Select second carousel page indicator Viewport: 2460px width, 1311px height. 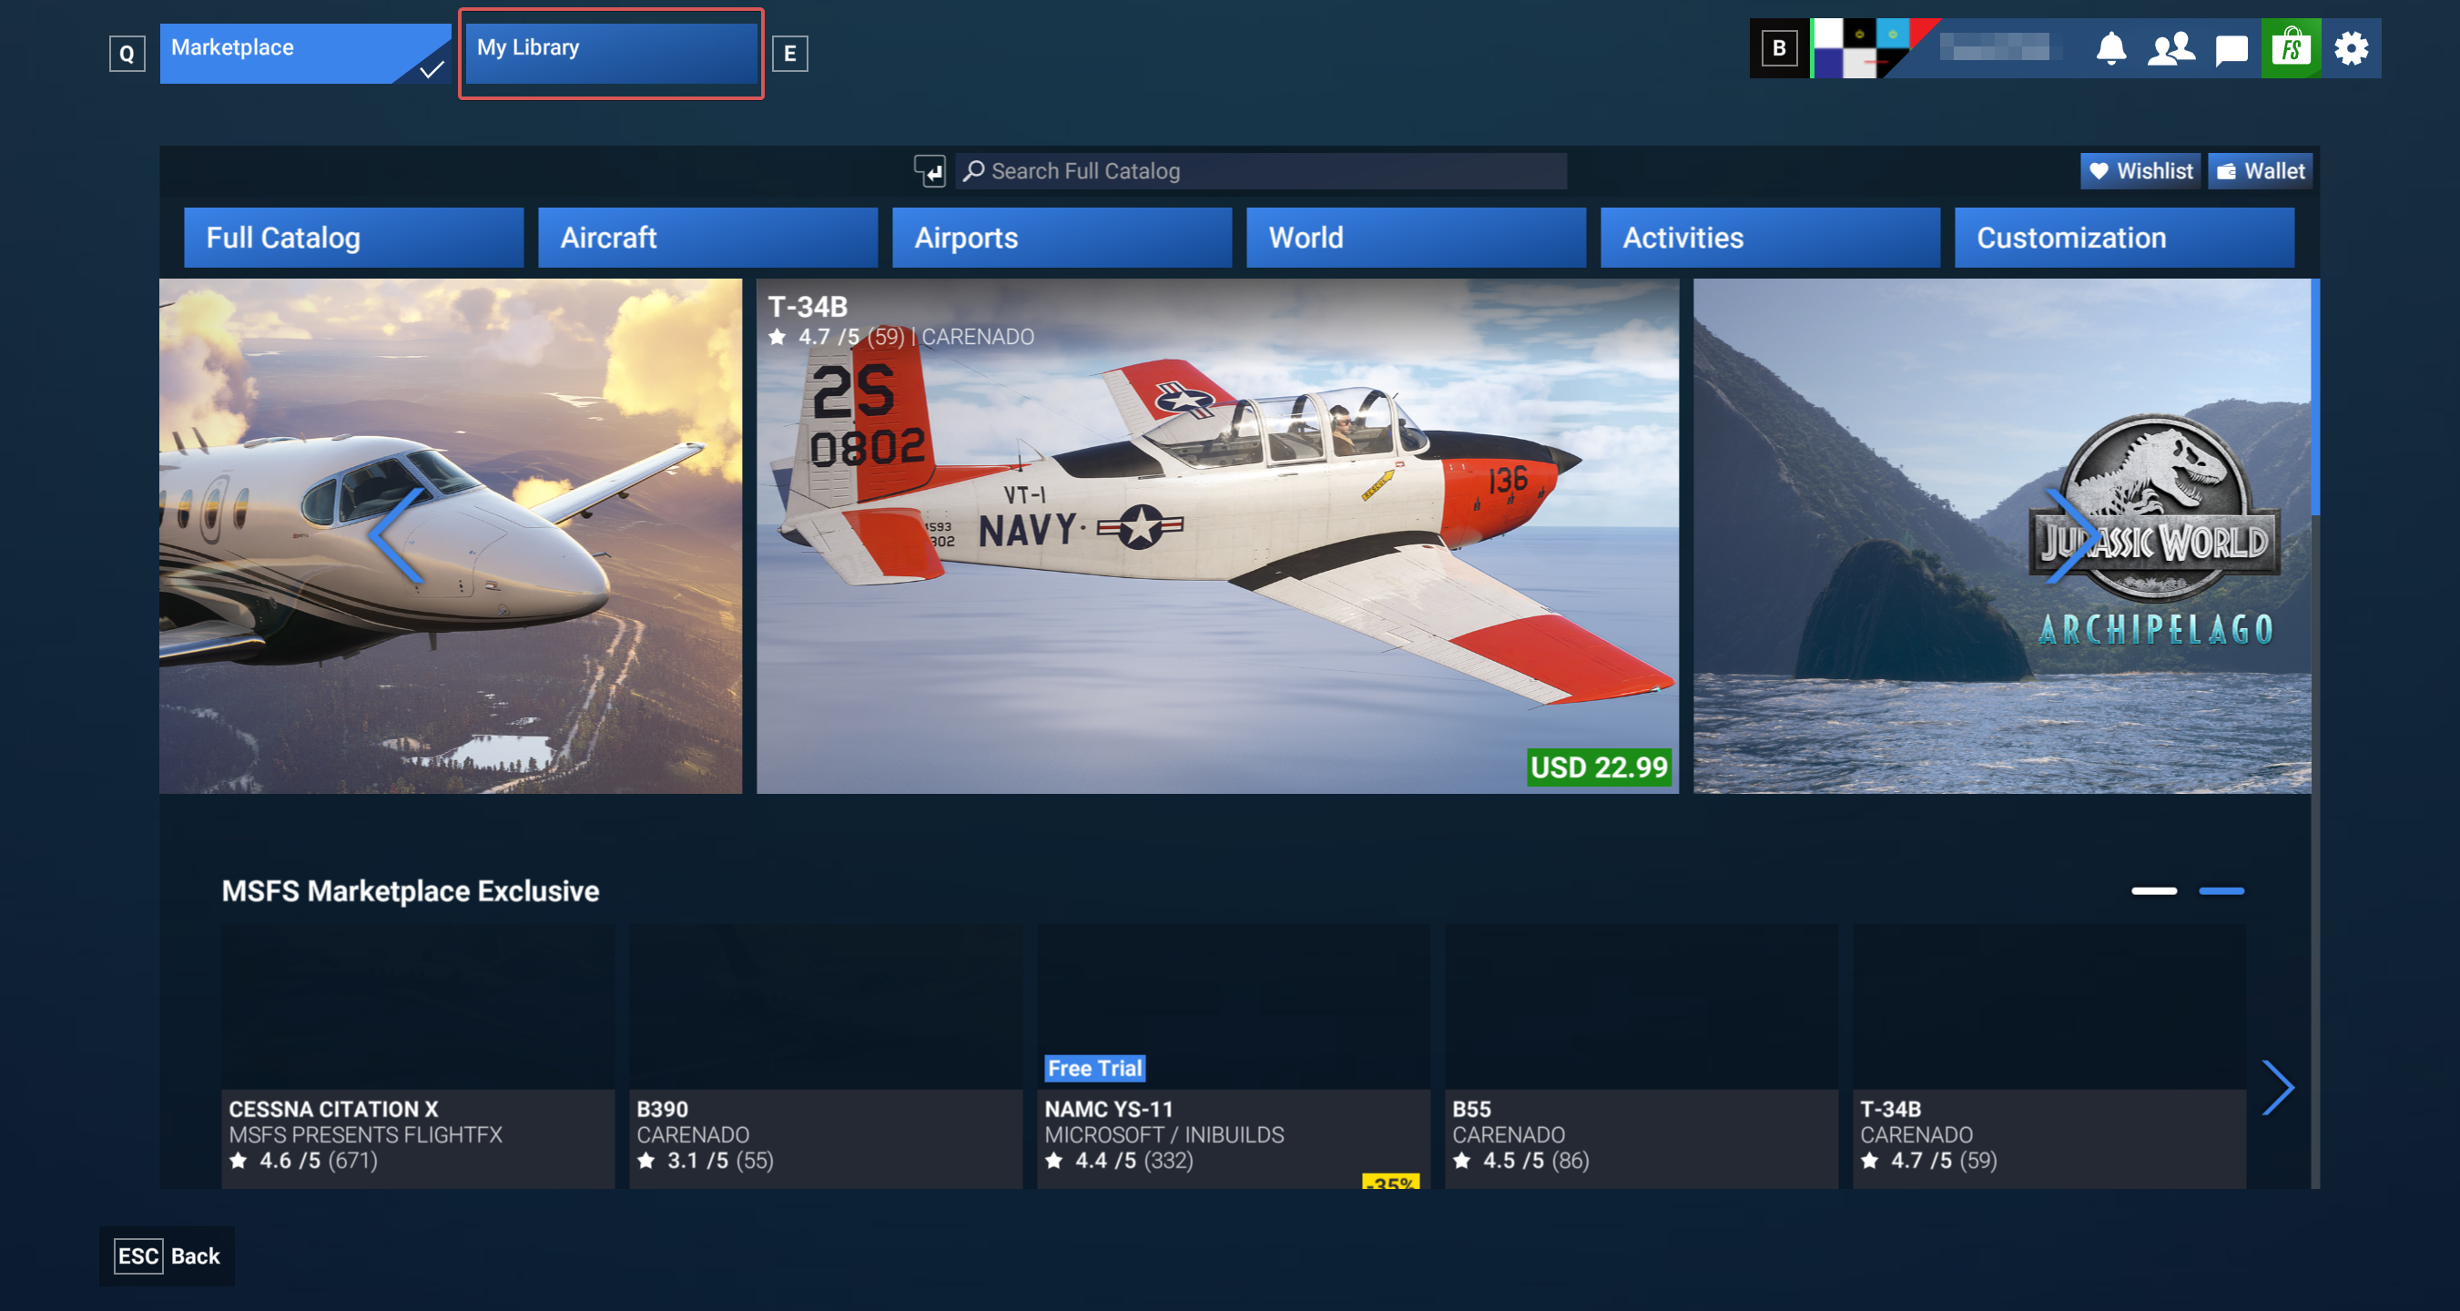tap(2221, 891)
